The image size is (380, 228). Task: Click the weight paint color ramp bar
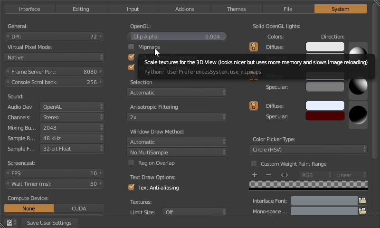coord(308,185)
